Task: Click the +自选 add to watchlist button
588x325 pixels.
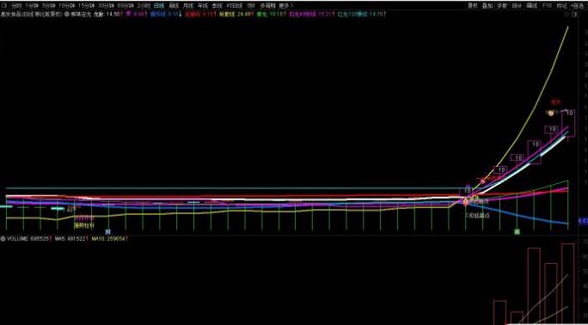Action: click(x=577, y=6)
